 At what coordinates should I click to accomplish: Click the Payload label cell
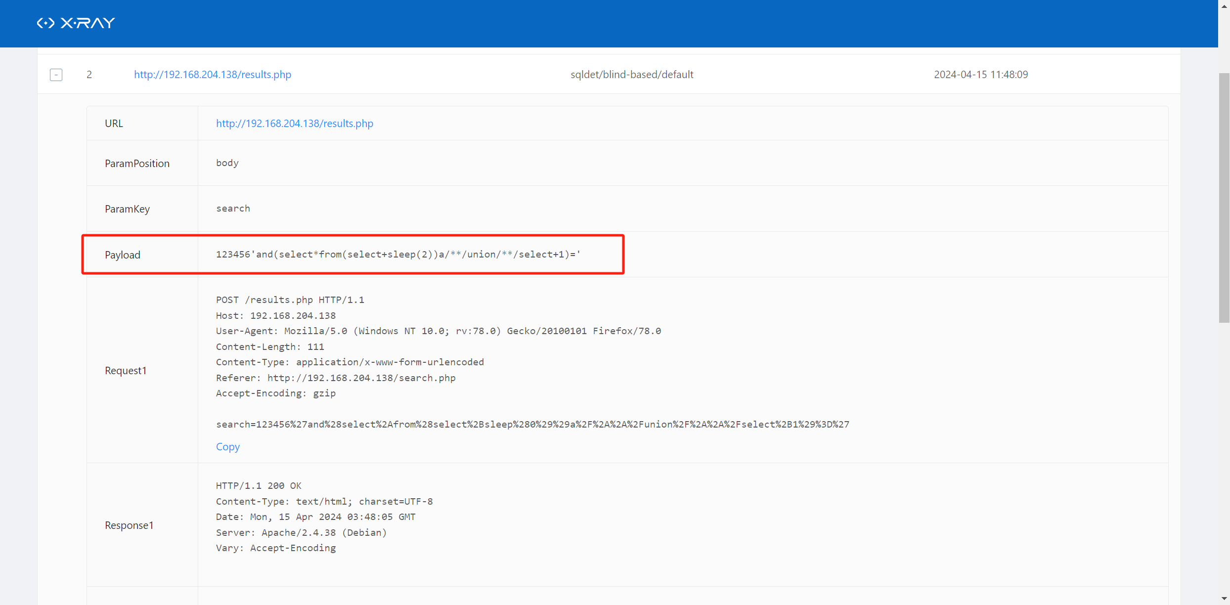tap(123, 255)
